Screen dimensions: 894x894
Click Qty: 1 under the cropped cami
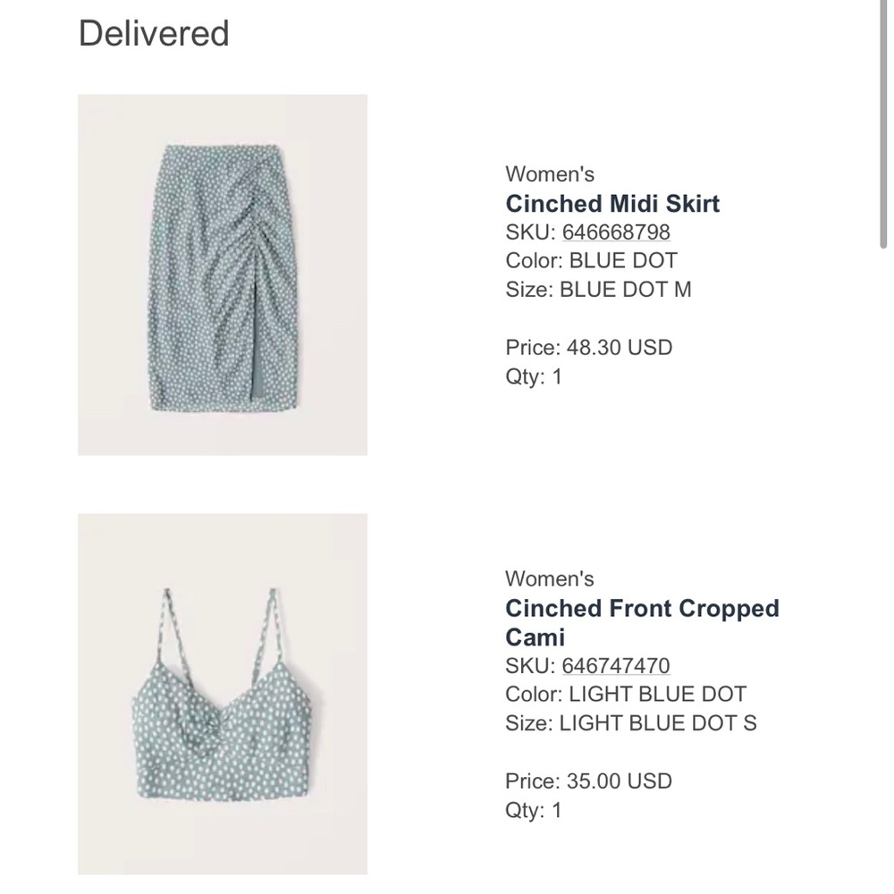click(x=533, y=811)
